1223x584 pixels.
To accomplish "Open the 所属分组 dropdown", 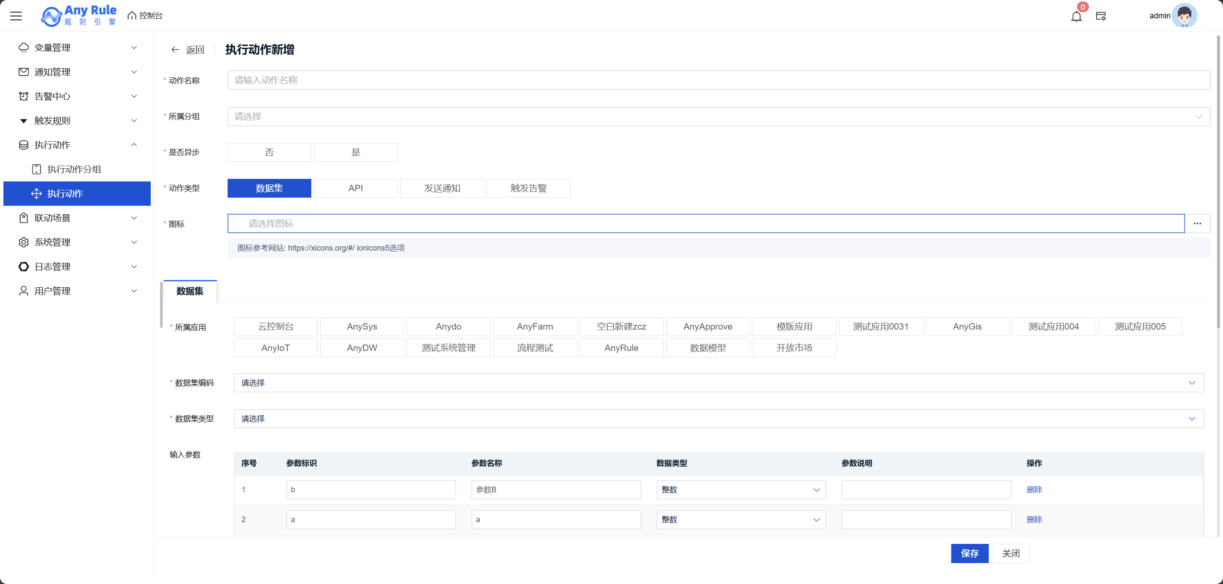I will point(718,117).
